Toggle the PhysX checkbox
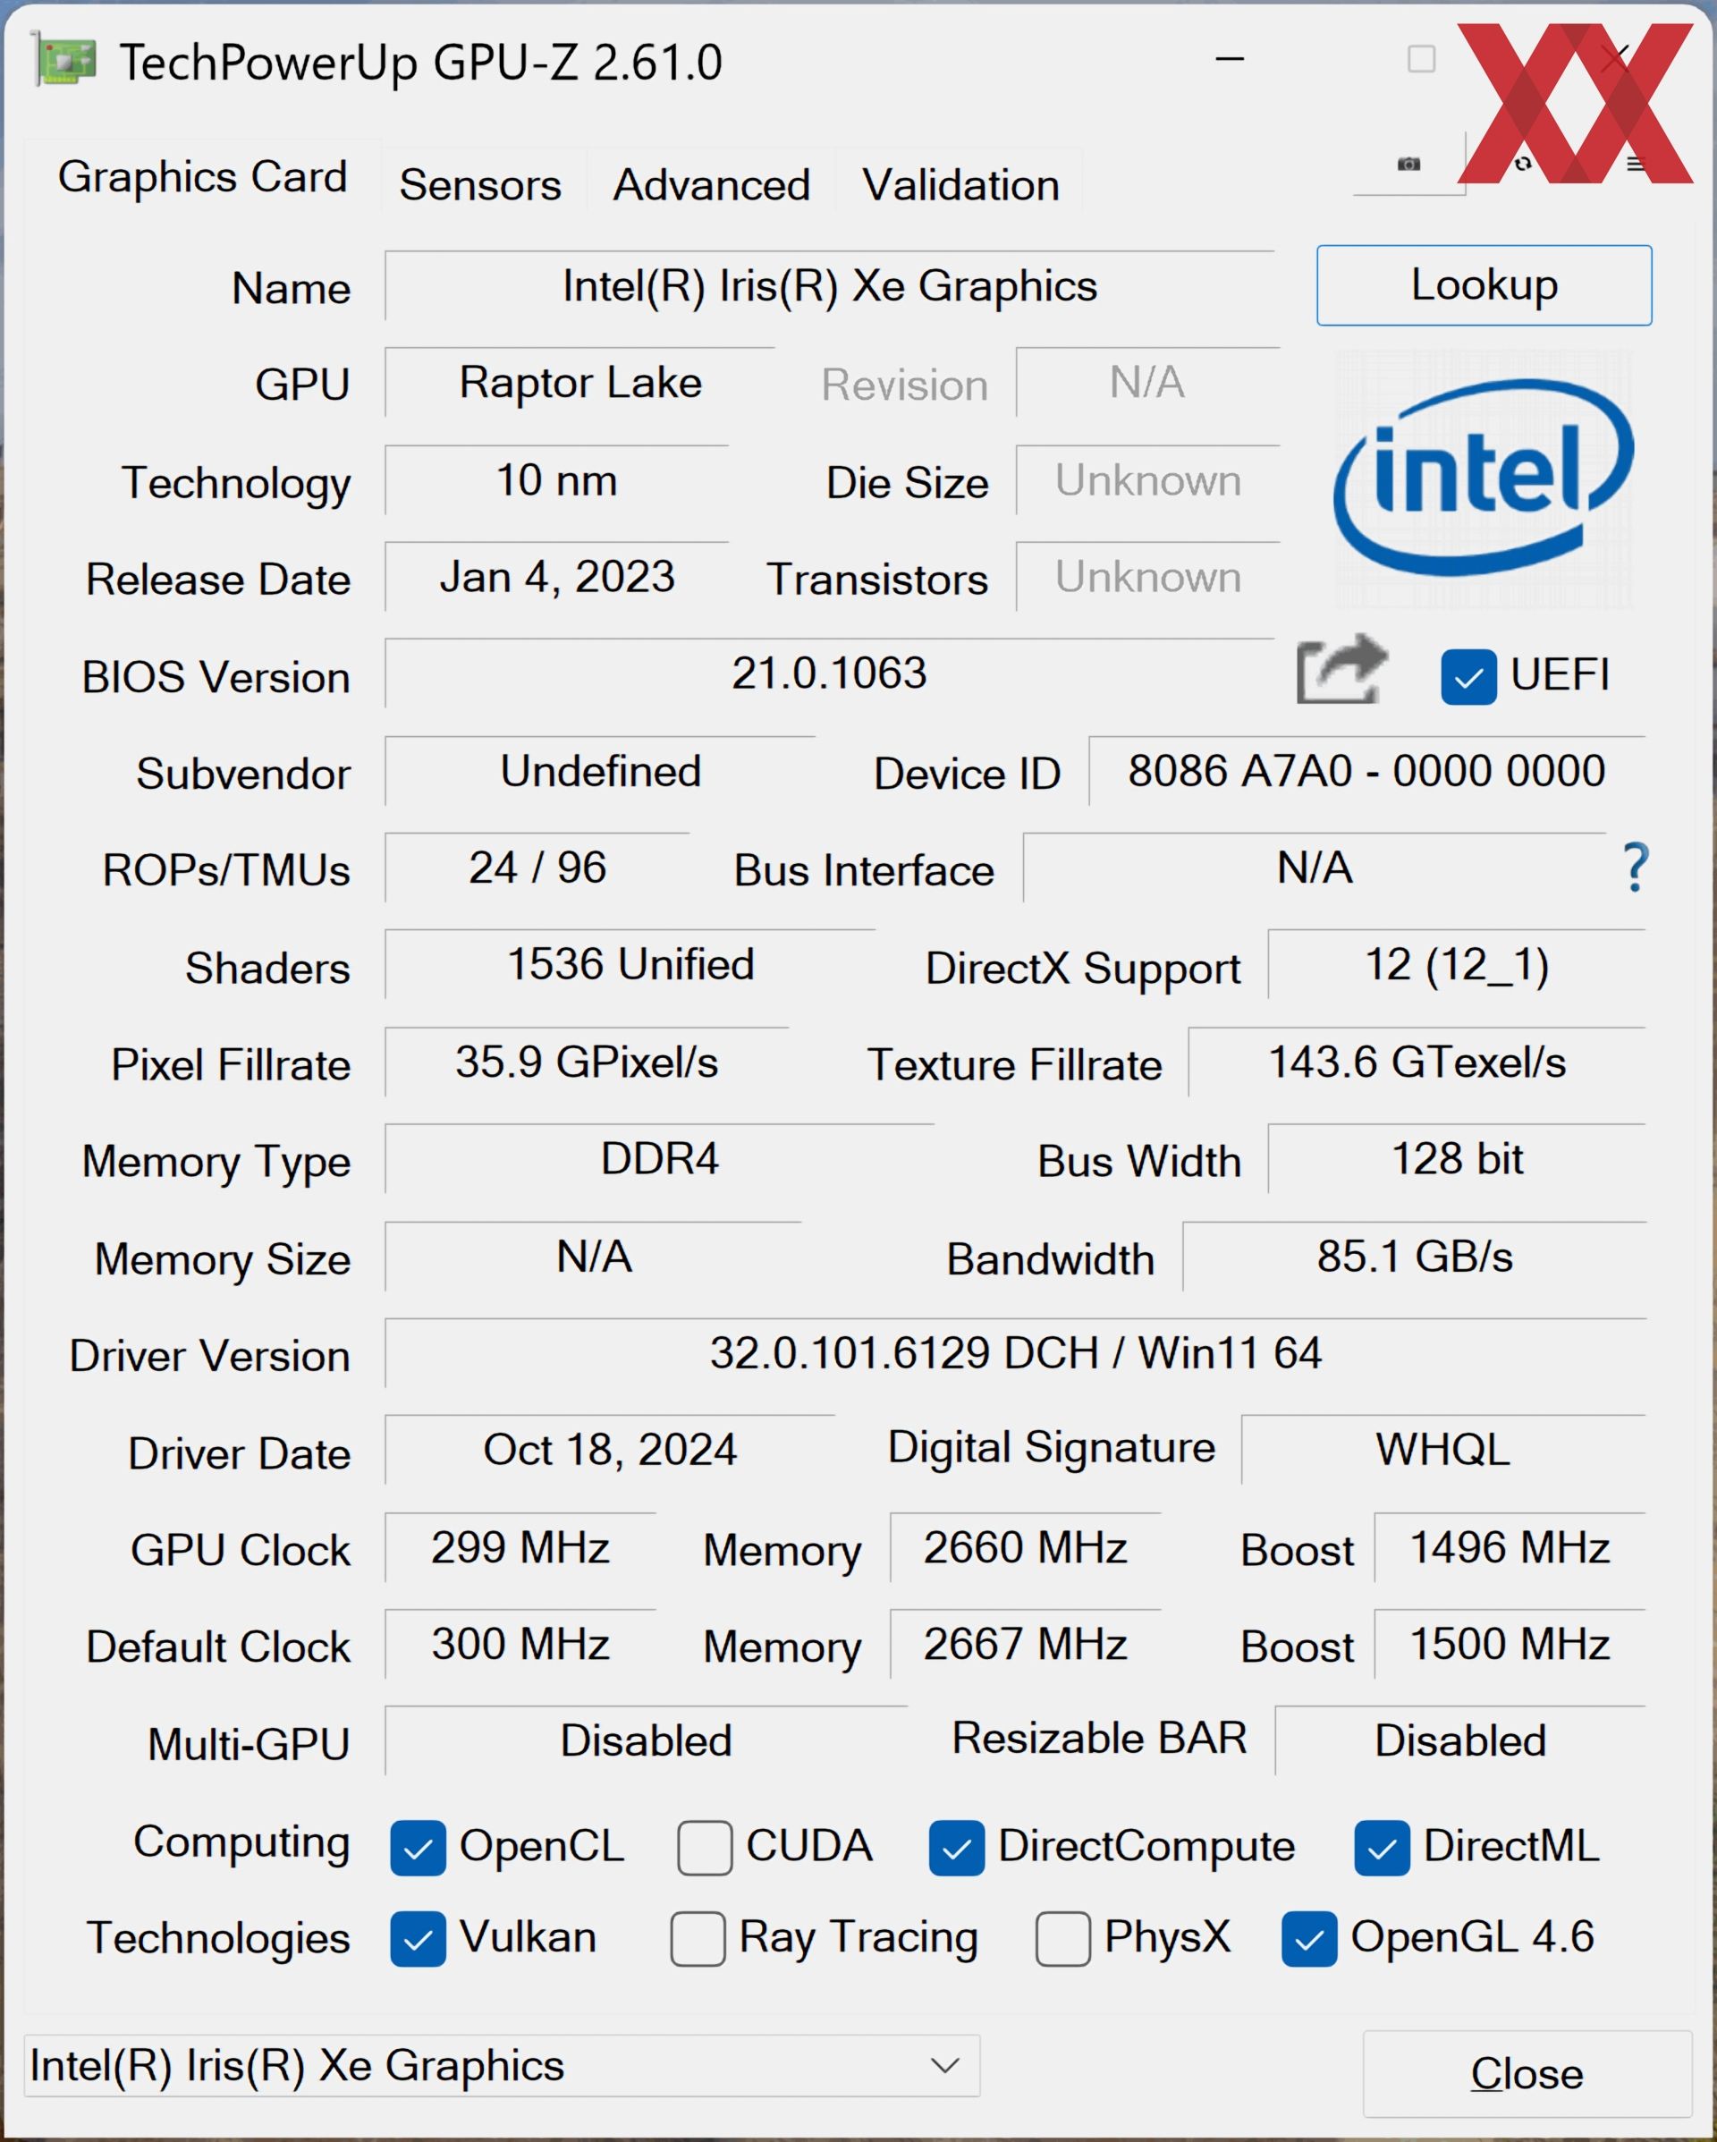 pos(1062,1938)
